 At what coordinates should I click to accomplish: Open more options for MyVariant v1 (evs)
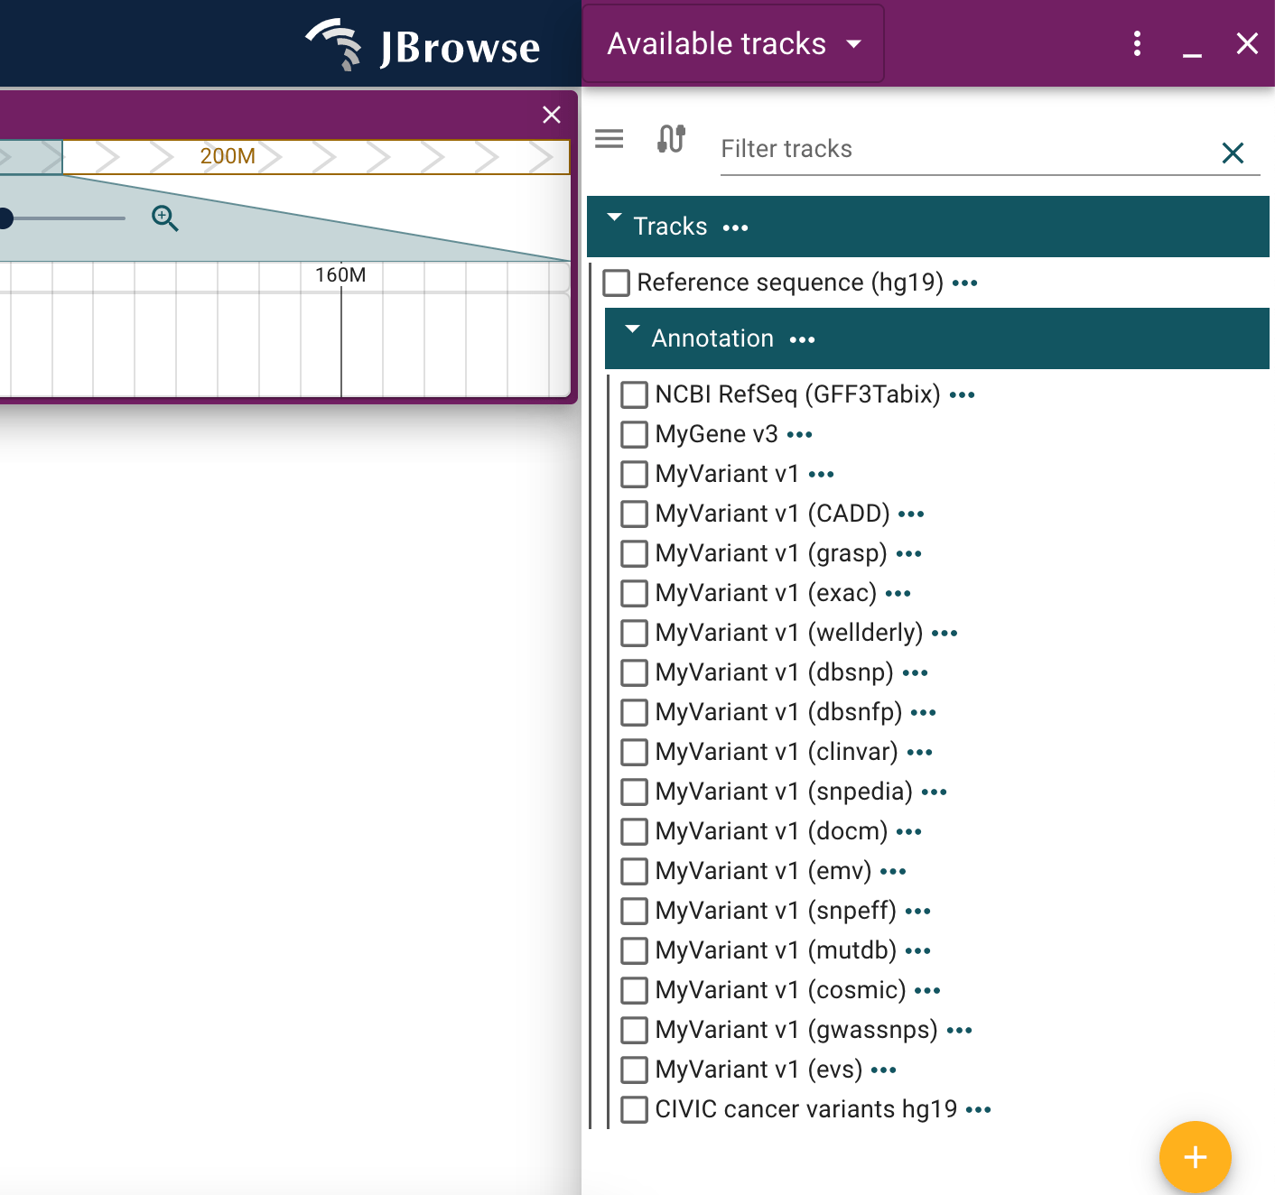[883, 1070]
